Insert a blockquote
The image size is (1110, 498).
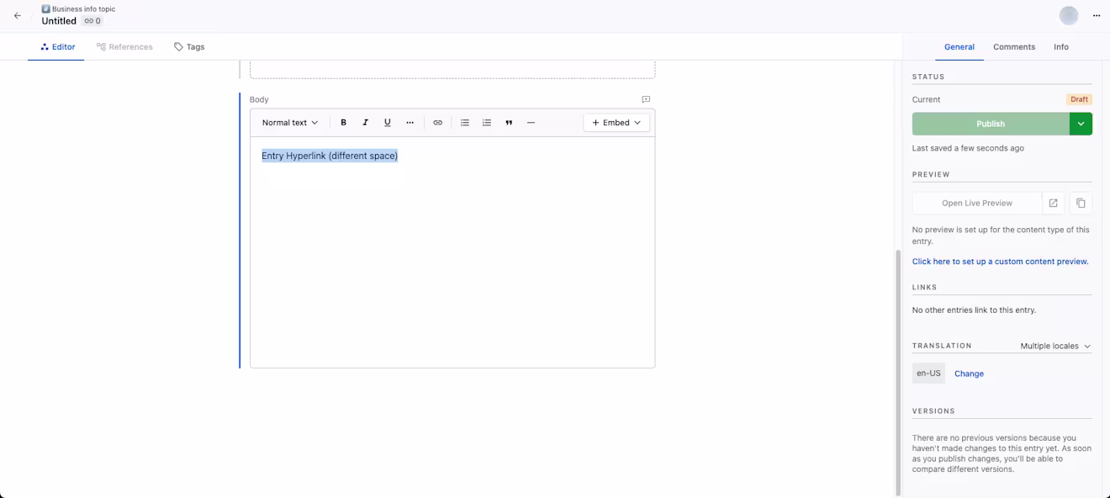point(509,123)
